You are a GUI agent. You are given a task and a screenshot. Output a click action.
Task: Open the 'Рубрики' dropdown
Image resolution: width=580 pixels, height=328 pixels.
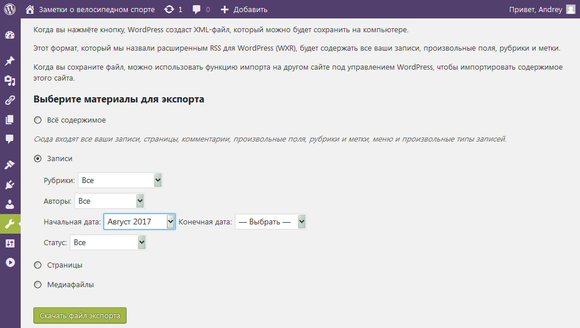[120, 181]
